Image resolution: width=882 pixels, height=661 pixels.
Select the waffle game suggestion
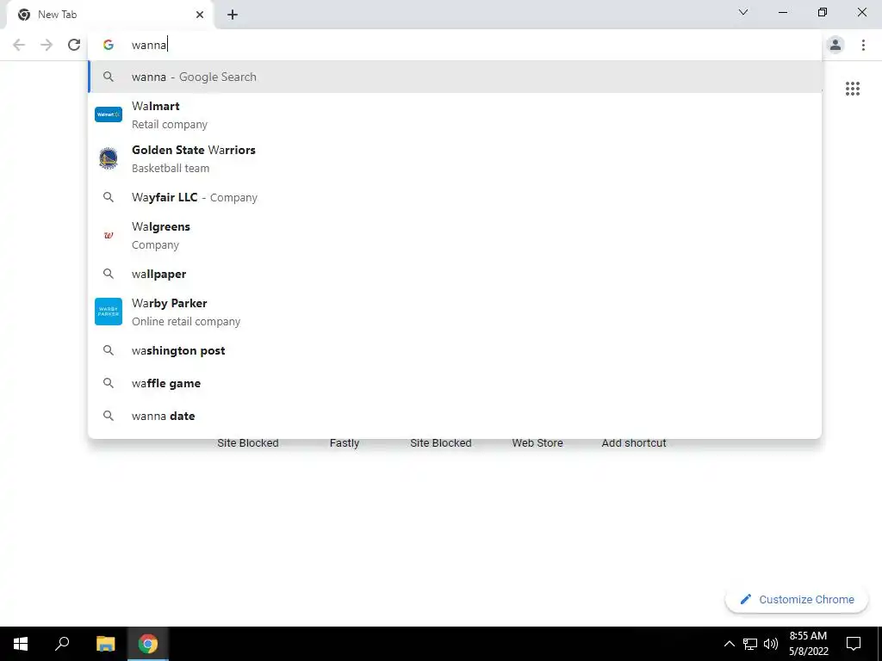[x=455, y=383]
